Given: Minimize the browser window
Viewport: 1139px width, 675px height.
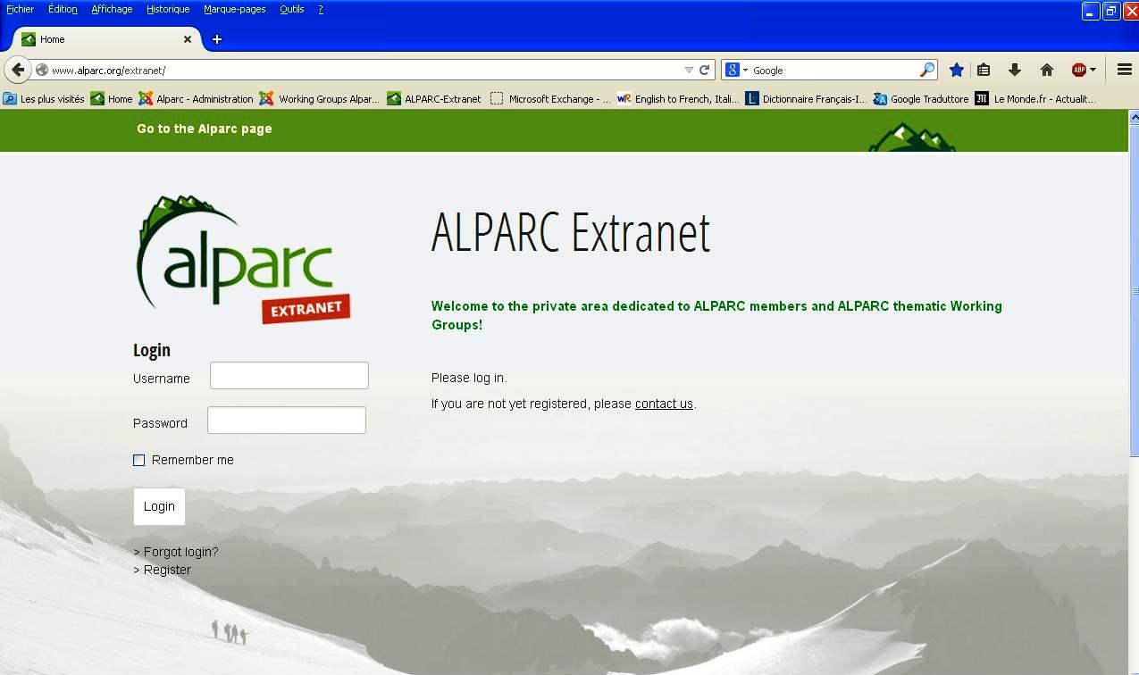Looking at the screenshot, I should point(1091,11).
